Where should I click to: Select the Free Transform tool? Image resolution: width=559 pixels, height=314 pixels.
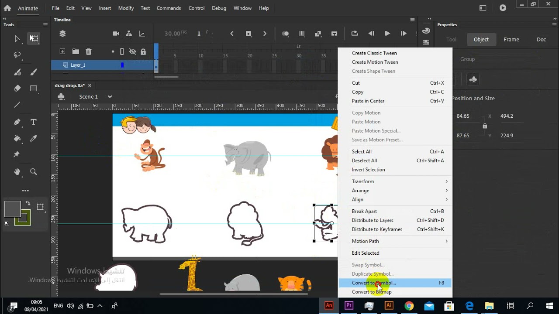point(34,38)
